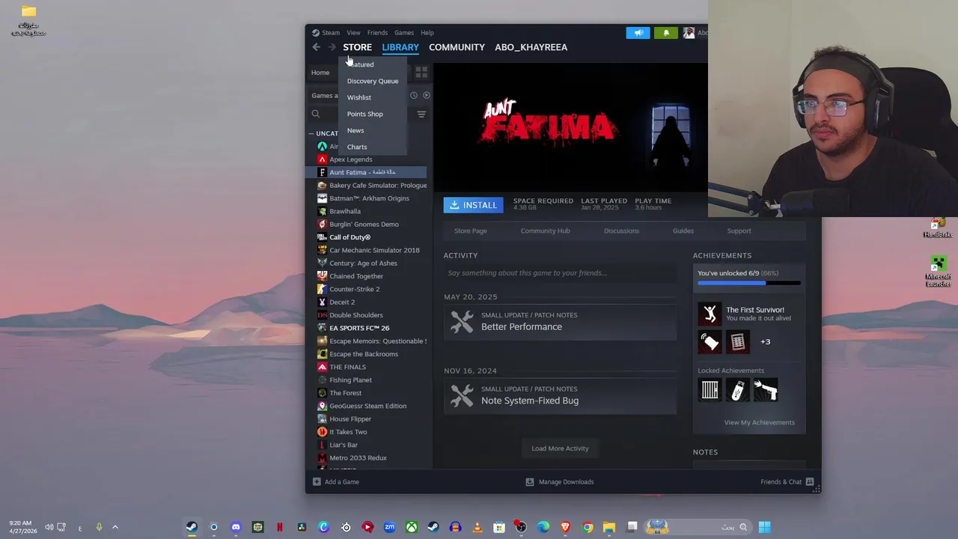Open the Guides link
Viewport: 958px width, 539px height.
[683, 231]
